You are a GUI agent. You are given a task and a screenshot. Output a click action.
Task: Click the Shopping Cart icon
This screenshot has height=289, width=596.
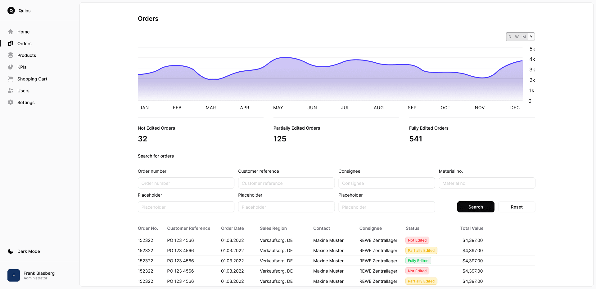point(11,79)
